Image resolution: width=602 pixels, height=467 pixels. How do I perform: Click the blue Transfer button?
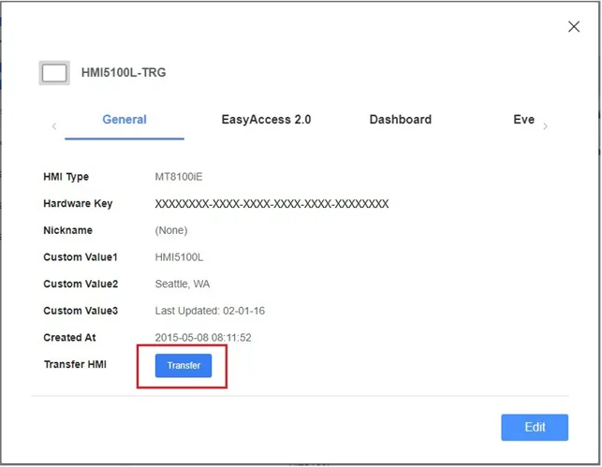(x=184, y=365)
